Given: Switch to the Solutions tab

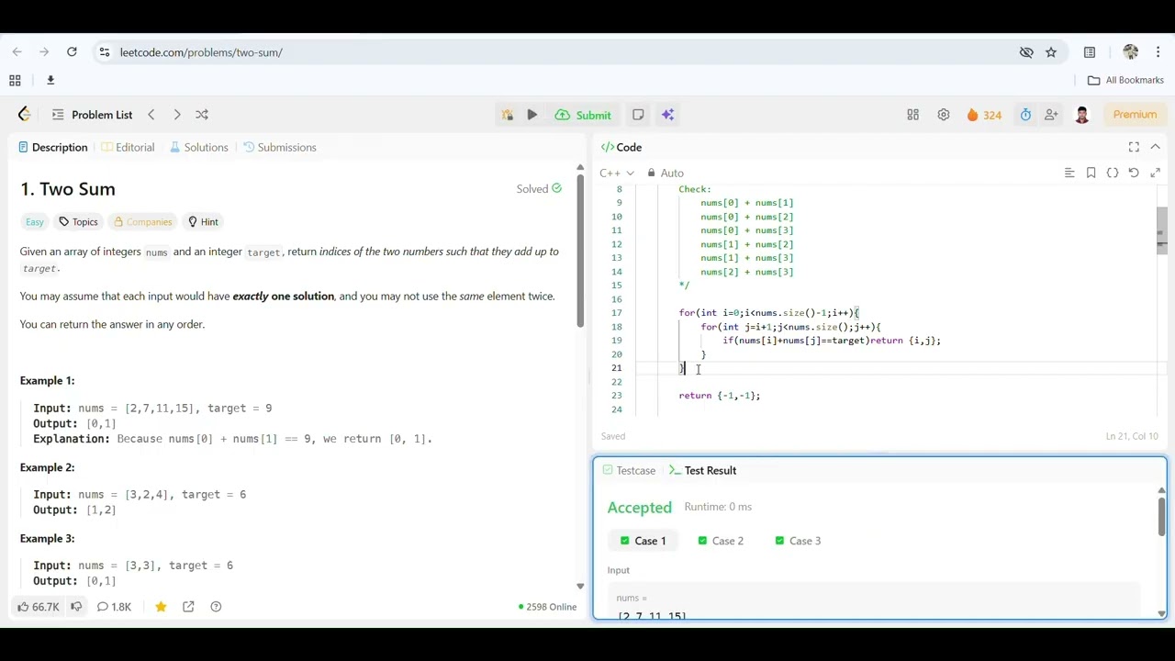Looking at the screenshot, I should [199, 147].
